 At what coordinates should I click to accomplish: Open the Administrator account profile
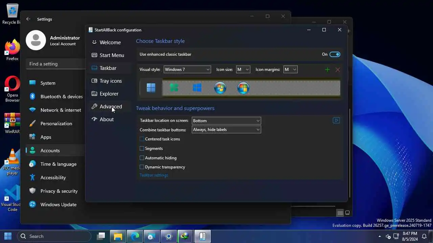(53, 40)
